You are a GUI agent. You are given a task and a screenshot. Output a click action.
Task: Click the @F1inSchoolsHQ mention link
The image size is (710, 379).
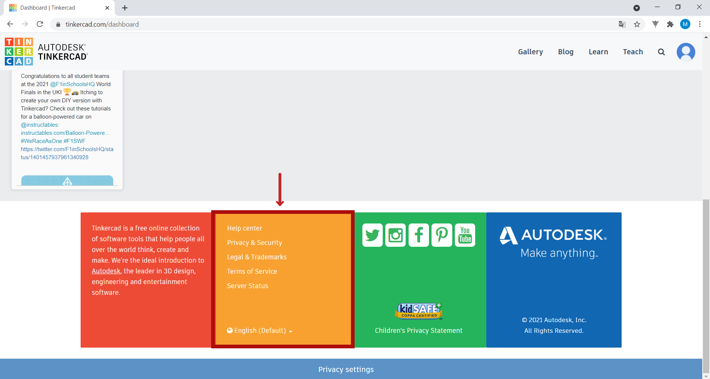pos(72,84)
